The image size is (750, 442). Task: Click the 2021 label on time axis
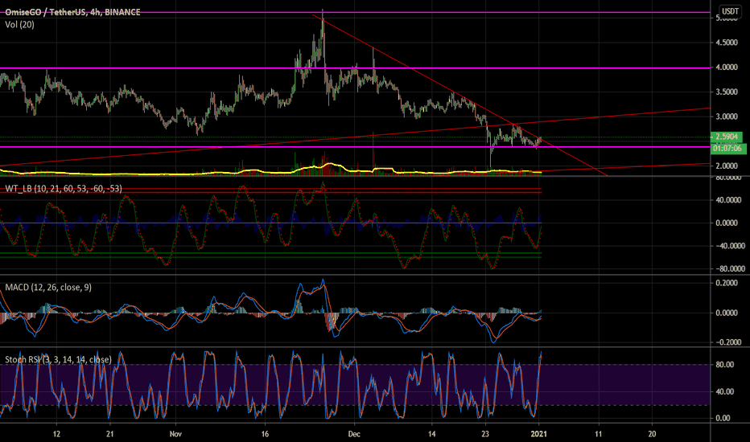539,434
